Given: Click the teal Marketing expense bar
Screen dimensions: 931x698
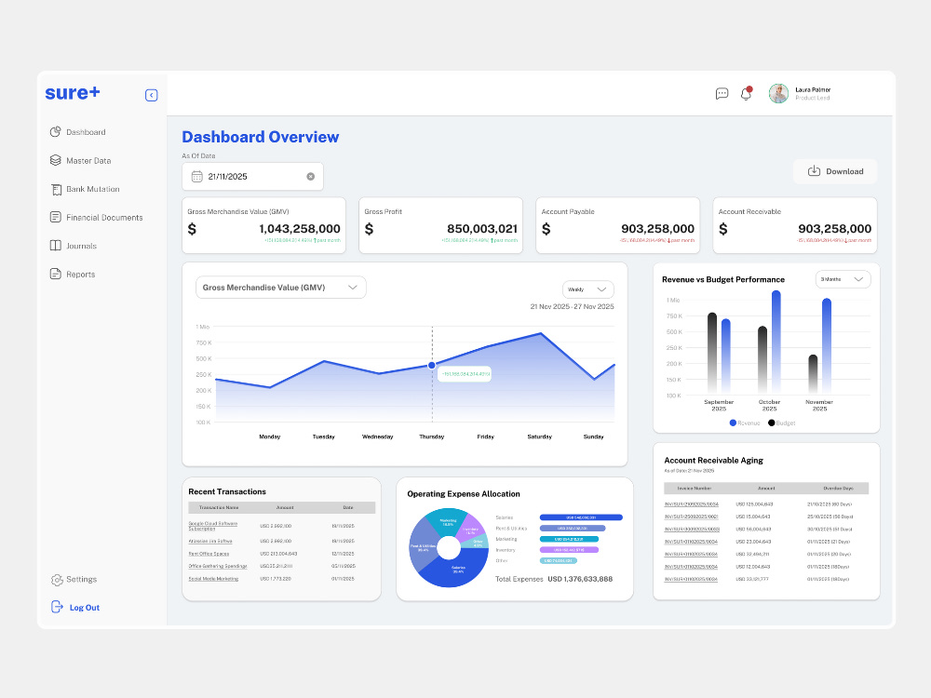Looking at the screenshot, I should pos(569,539).
